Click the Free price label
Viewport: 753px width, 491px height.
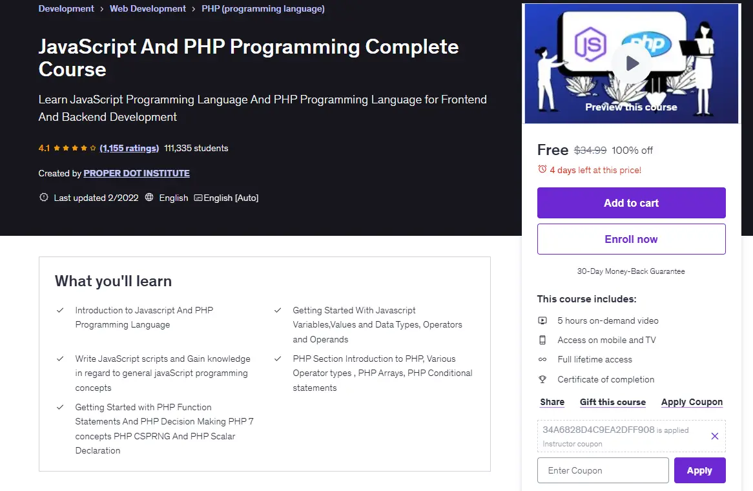coord(553,150)
